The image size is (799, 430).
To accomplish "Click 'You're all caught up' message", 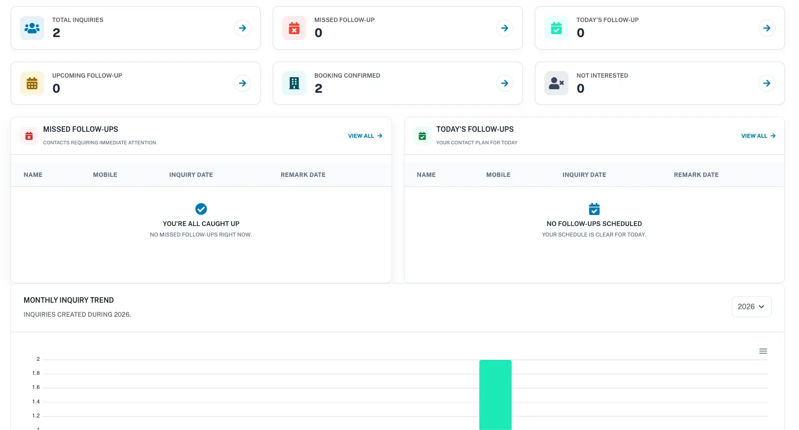I will 201,224.
